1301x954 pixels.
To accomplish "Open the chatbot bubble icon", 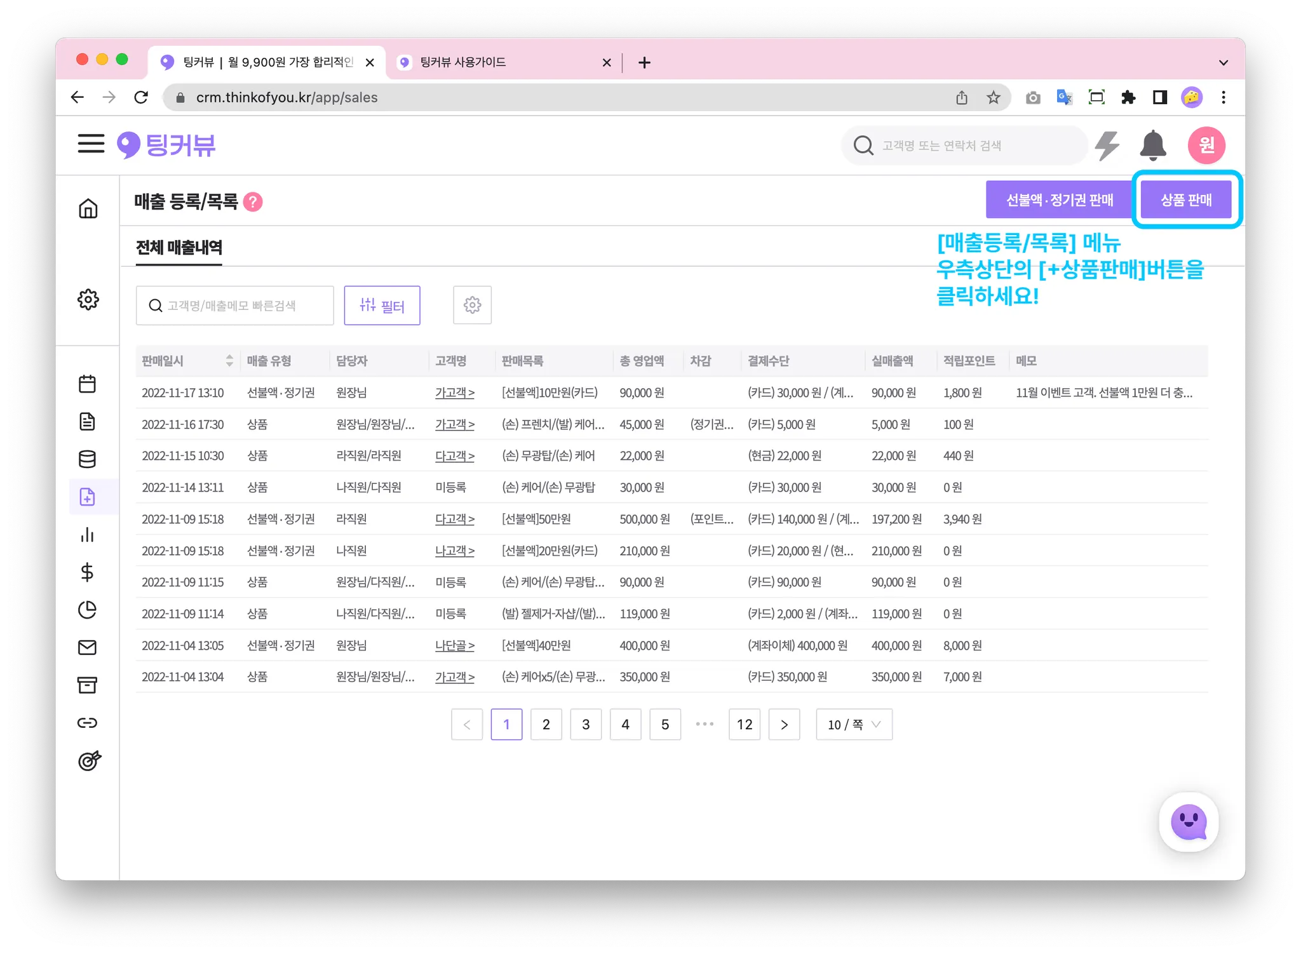I will click(1188, 822).
